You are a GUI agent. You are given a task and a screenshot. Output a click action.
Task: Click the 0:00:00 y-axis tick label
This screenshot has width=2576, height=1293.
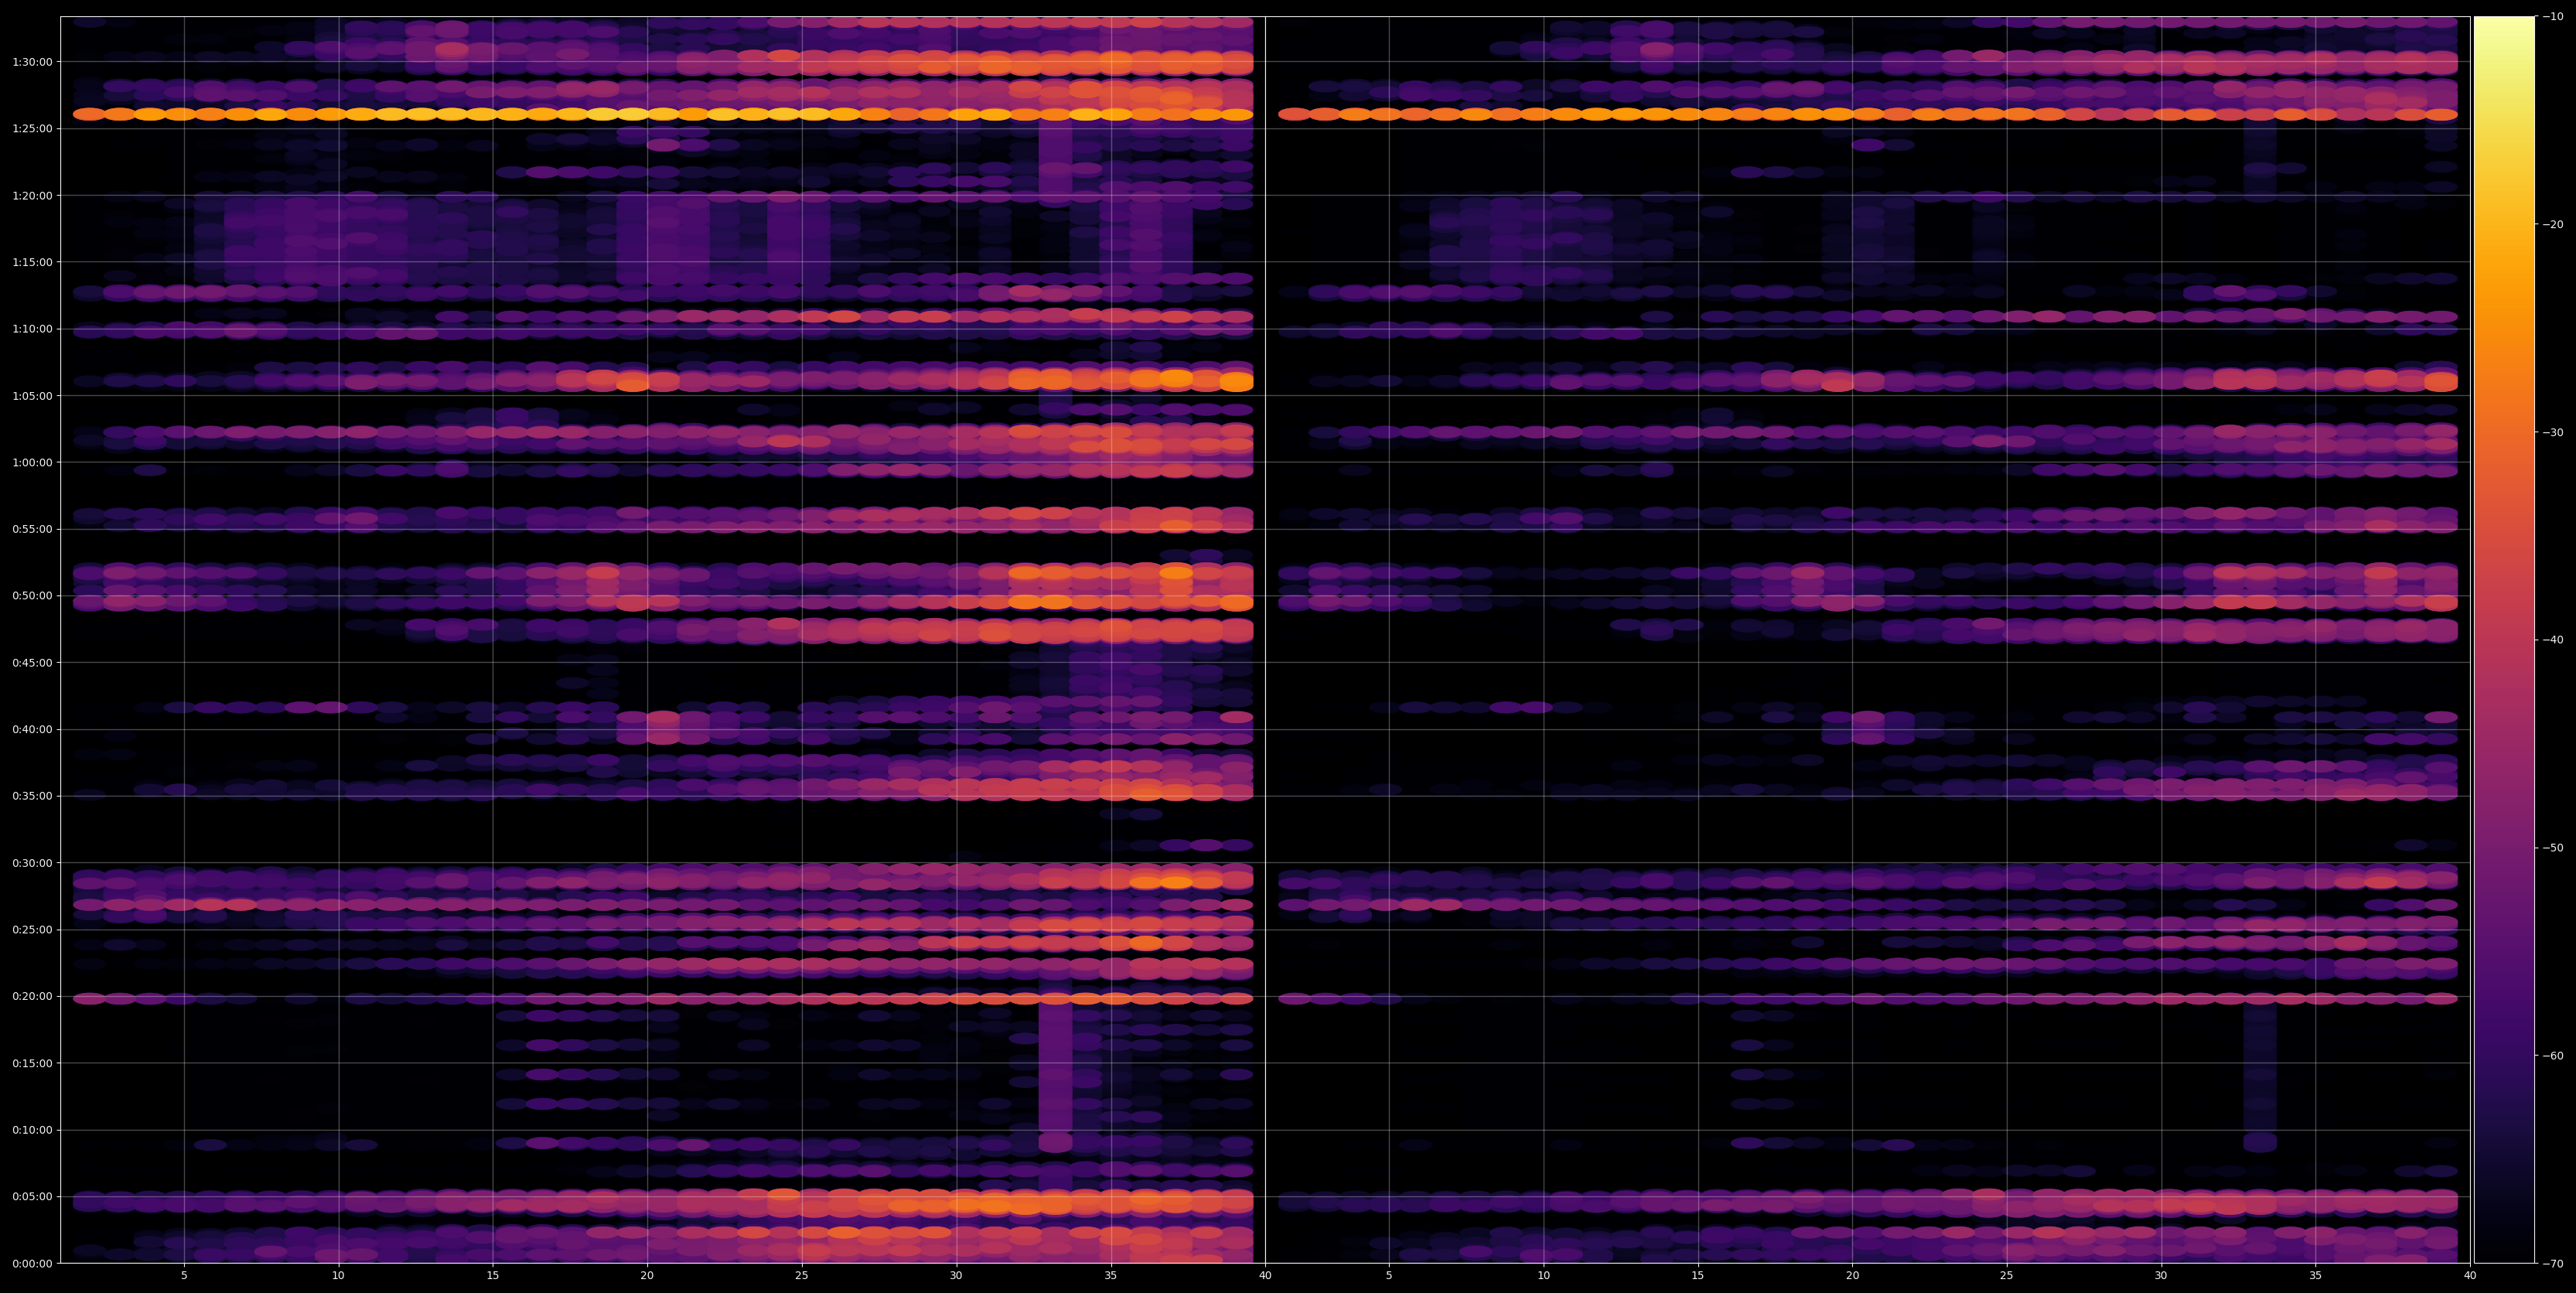tap(32, 1264)
